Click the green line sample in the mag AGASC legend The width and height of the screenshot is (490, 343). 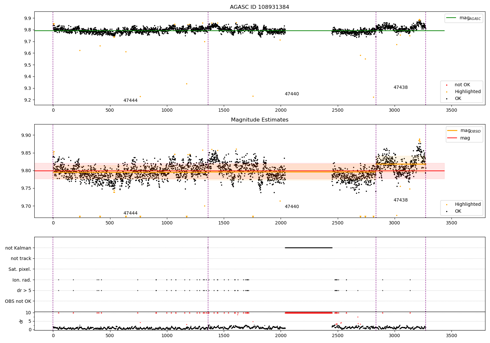point(451,18)
